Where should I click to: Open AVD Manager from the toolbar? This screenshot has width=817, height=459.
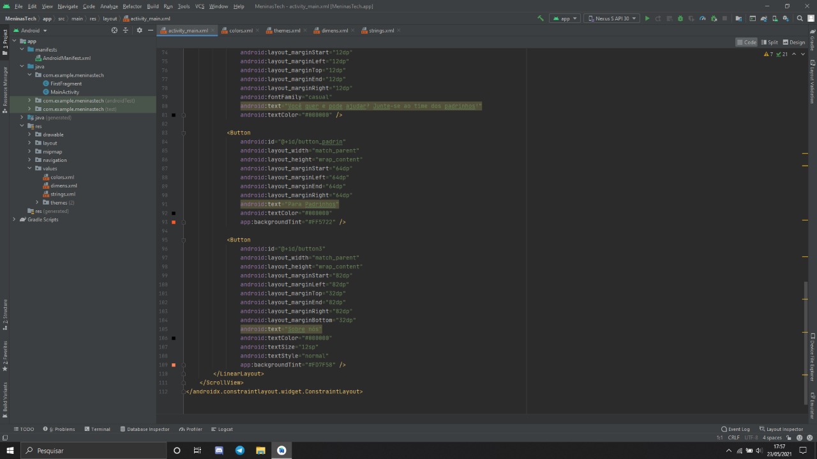[774, 18]
